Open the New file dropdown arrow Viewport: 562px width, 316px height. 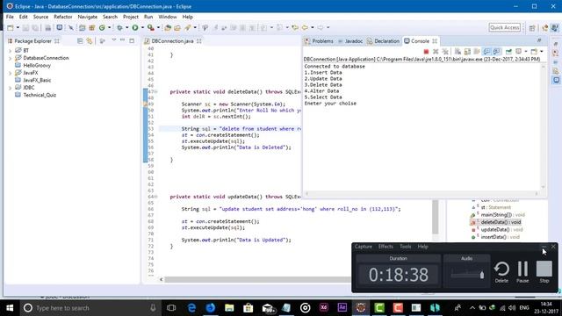[18, 27]
